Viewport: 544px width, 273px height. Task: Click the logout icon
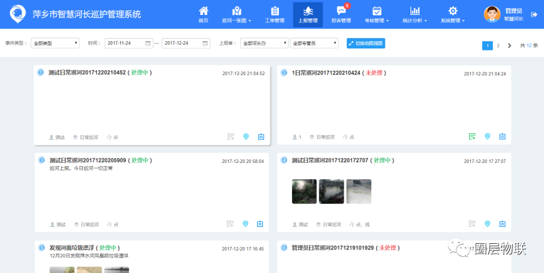(534, 14)
